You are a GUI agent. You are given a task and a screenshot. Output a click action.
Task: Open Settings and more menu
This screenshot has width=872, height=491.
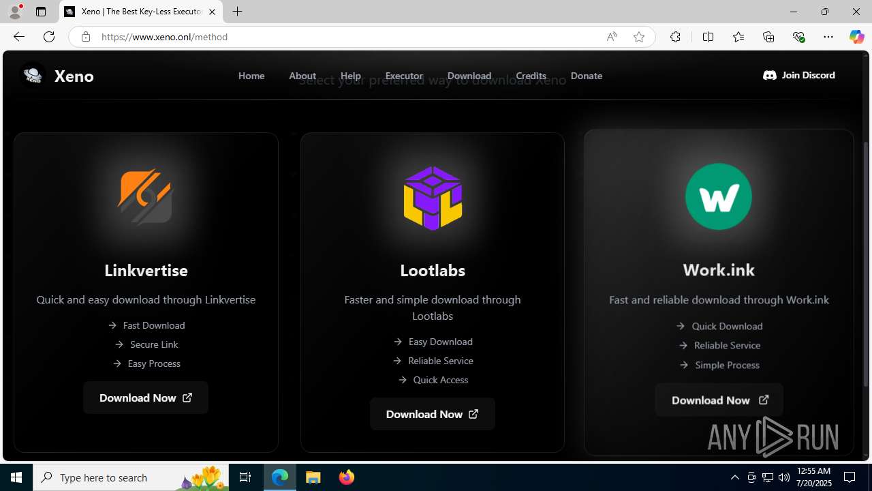tap(828, 37)
